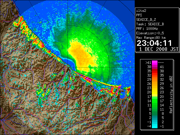Click the "-4" legend value
Screen dimensions: 180x135
tap(149, 126)
